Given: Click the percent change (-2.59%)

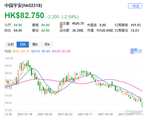Looking at the screenshot, I should 70,17.
